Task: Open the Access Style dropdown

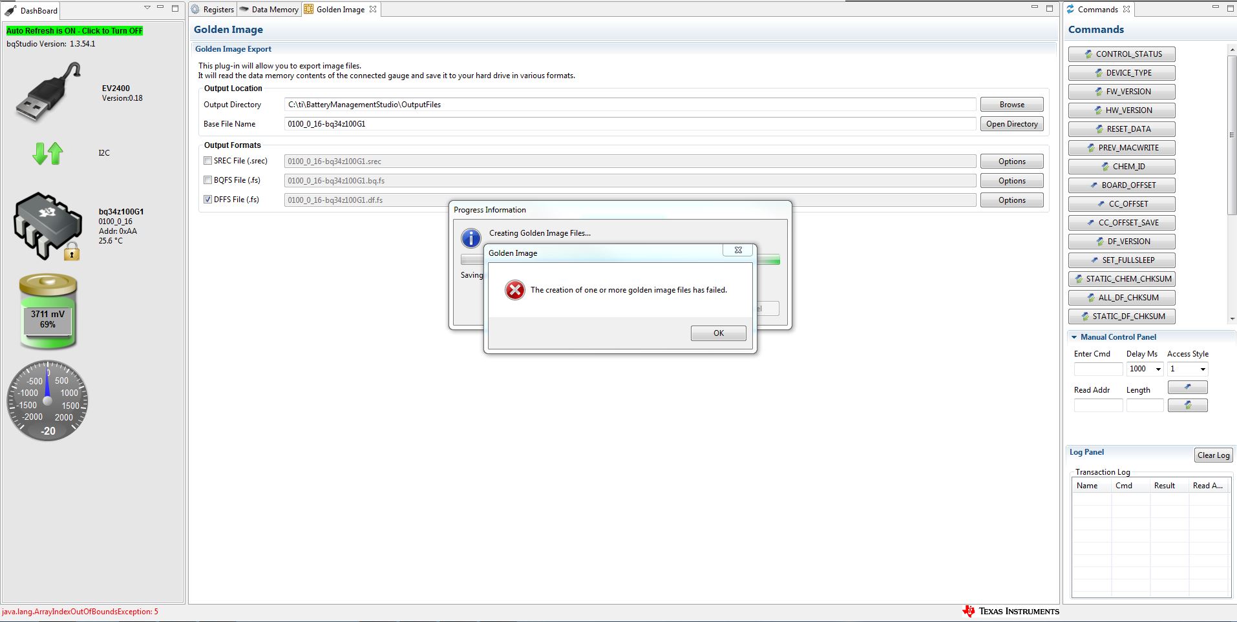Action: [x=1202, y=369]
